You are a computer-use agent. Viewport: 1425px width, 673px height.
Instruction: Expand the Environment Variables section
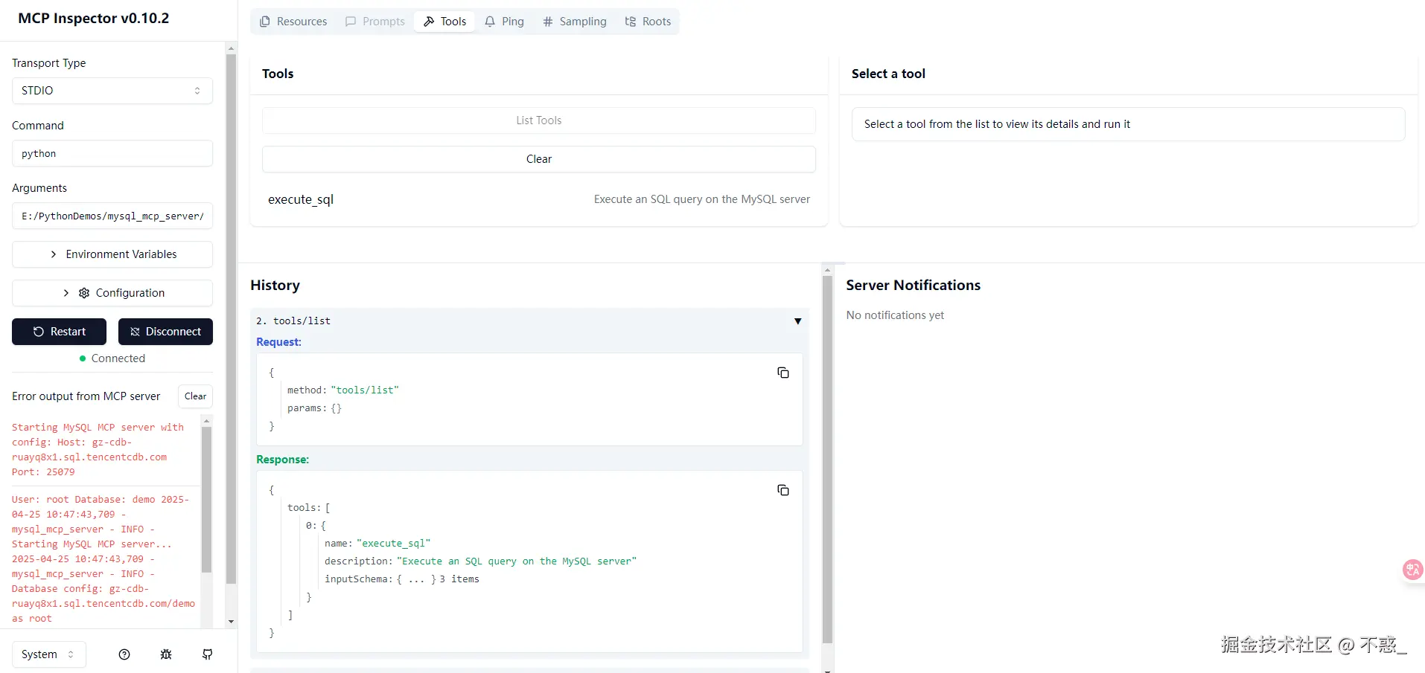[112, 254]
